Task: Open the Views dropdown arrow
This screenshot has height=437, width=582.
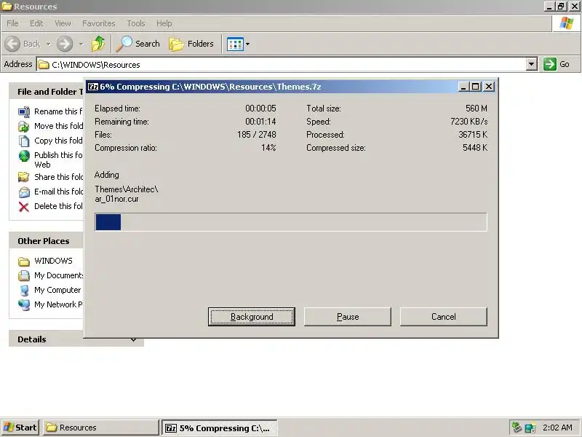Action: 247,44
